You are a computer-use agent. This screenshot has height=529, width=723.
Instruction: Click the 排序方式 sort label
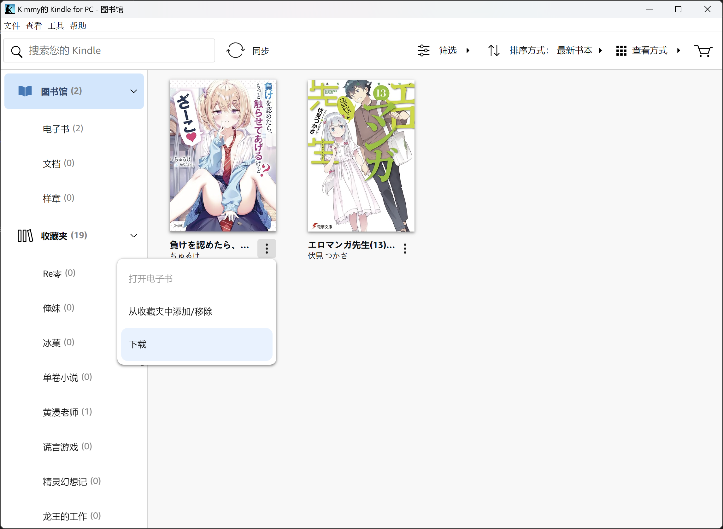coord(529,50)
